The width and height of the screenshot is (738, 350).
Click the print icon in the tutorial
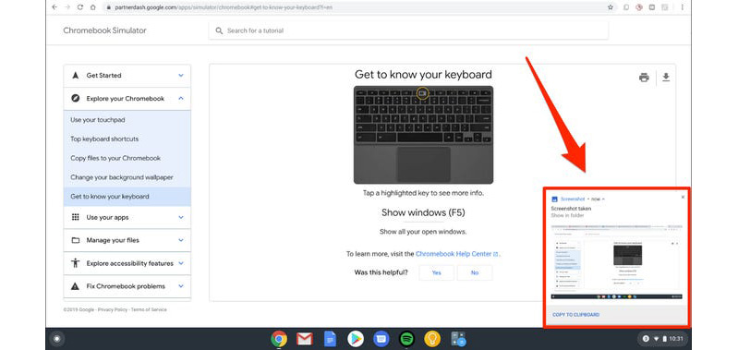pos(644,78)
